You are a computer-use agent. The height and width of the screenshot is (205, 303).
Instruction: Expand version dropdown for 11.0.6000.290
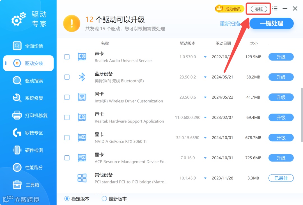pyautogui.click(x=205, y=118)
